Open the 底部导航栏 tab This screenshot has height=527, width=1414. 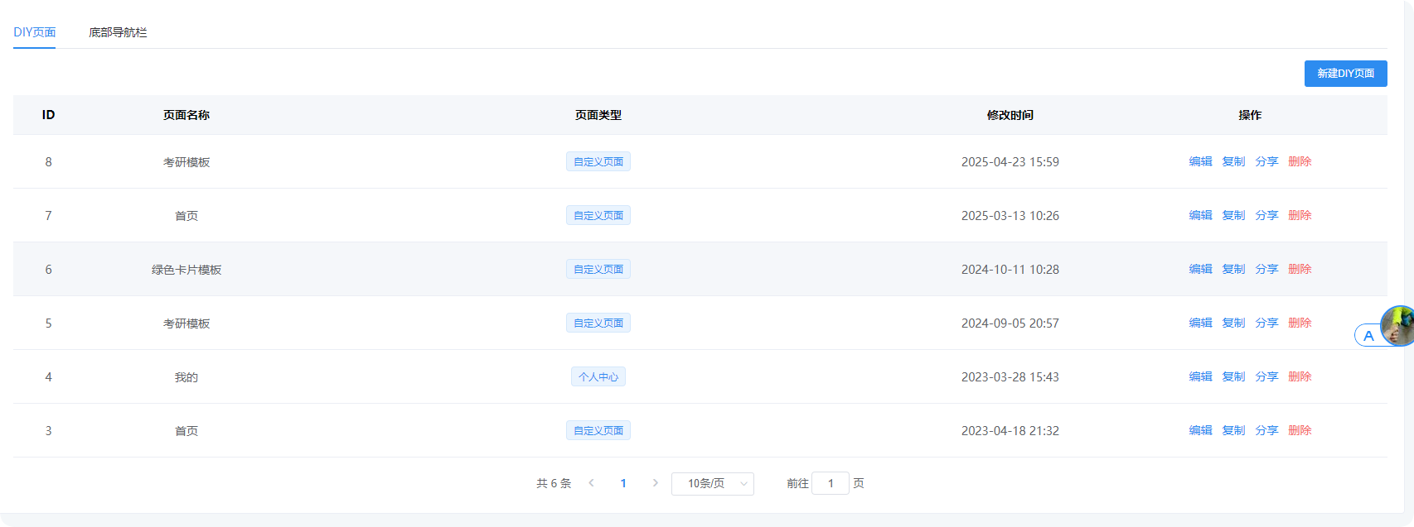pyautogui.click(x=118, y=32)
